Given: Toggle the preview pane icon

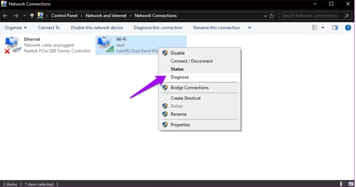Looking at the screenshot, I should [335, 28].
